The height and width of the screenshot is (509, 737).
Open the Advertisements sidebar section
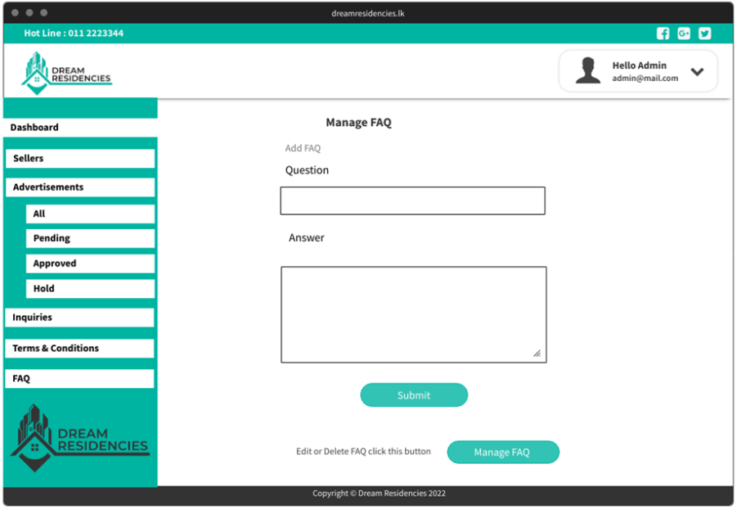(80, 187)
